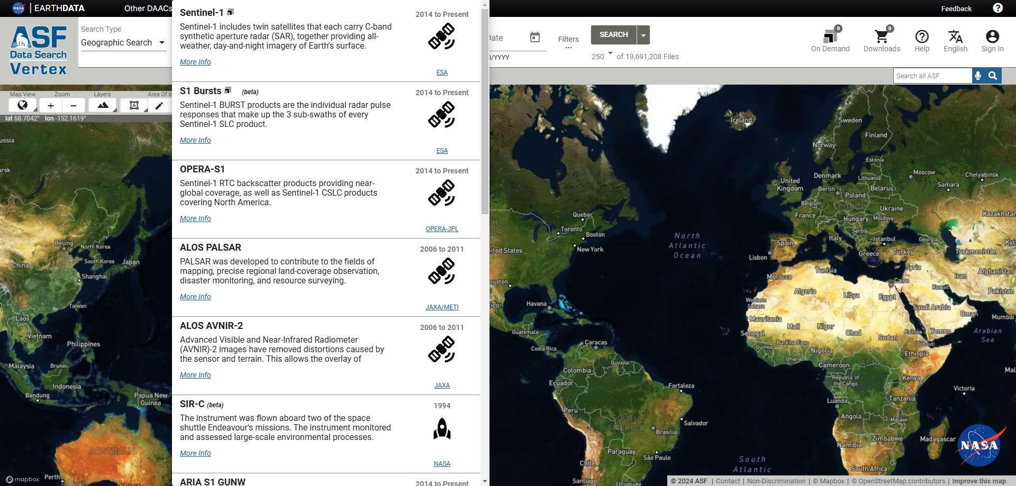1016x486 pixels.
Task: Click the EARTHDATA header title
Action: click(59, 8)
